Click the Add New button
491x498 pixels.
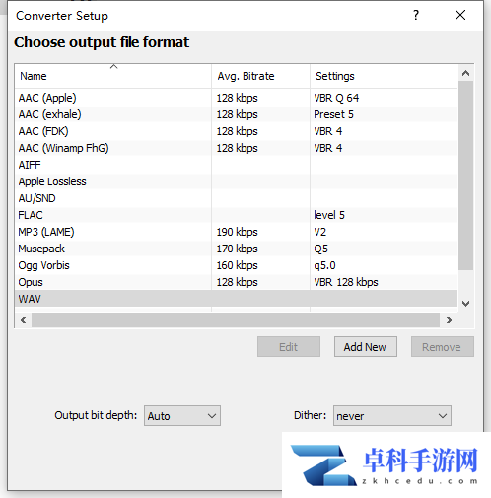point(366,347)
